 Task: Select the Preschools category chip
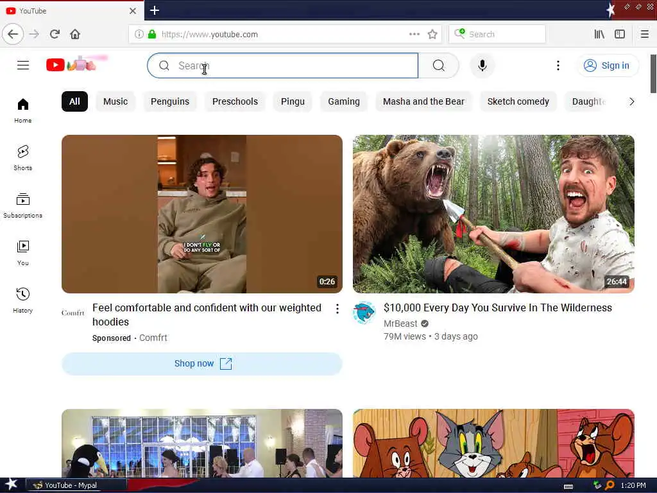pos(235,101)
